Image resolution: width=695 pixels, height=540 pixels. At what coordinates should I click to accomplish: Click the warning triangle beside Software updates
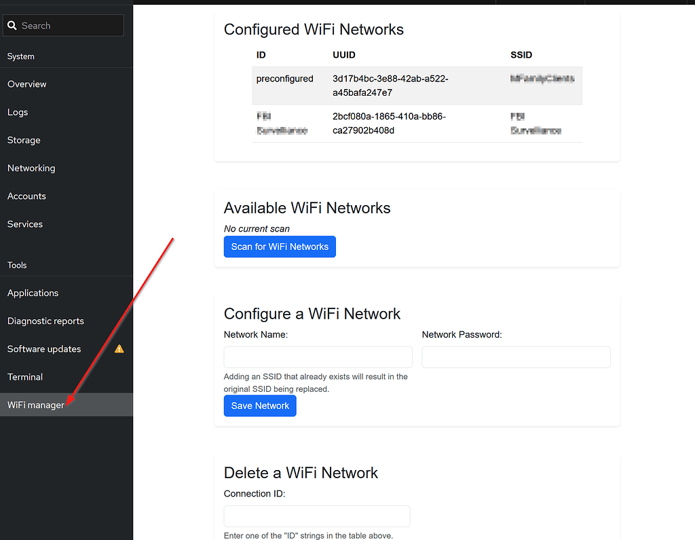[x=119, y=348]
